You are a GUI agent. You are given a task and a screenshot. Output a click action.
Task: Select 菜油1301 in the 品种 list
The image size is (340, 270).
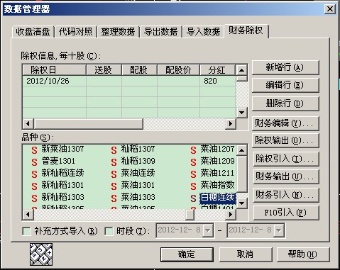tap(138, 185)
